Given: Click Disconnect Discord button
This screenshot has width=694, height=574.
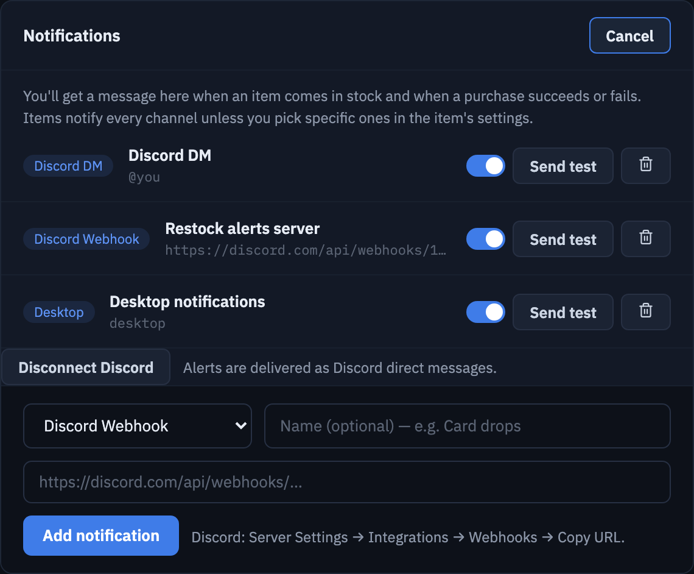Looking at the screenshot, I should [x=86, y=367].
